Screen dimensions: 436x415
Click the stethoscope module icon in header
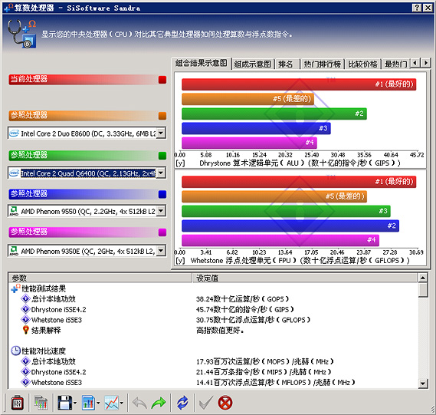pyautogui.click(x=22, y=34)
